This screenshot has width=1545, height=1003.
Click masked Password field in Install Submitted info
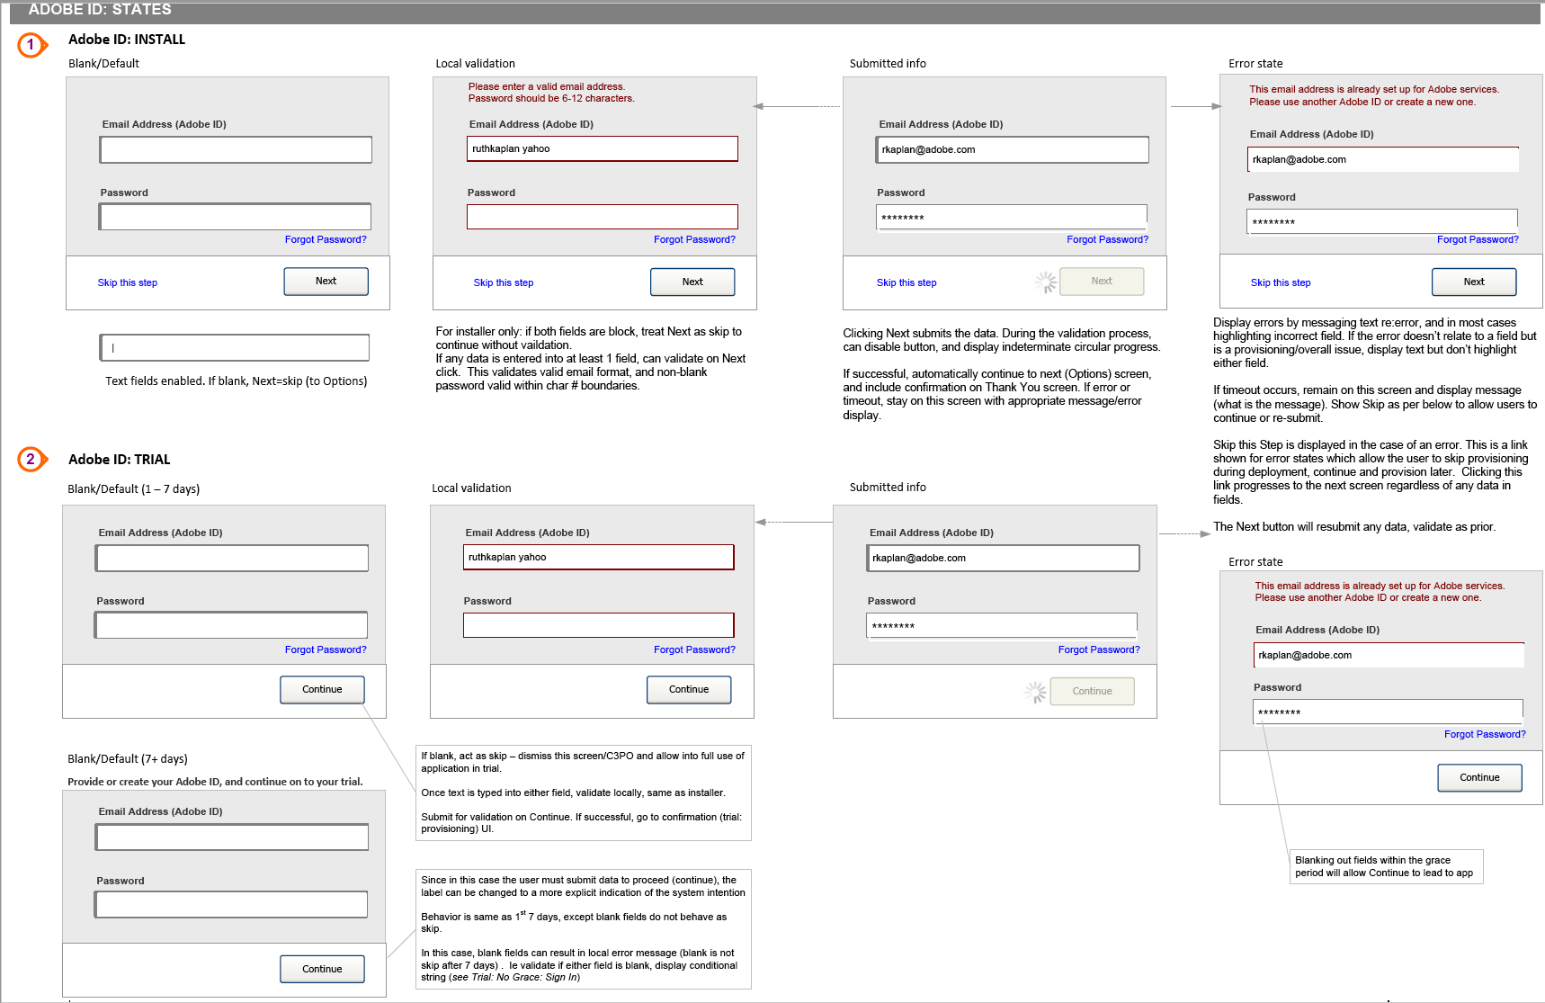pos(1012,217)
